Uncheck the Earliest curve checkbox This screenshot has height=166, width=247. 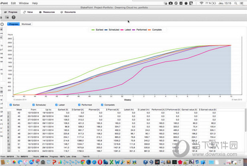click(x=10, y=105)
